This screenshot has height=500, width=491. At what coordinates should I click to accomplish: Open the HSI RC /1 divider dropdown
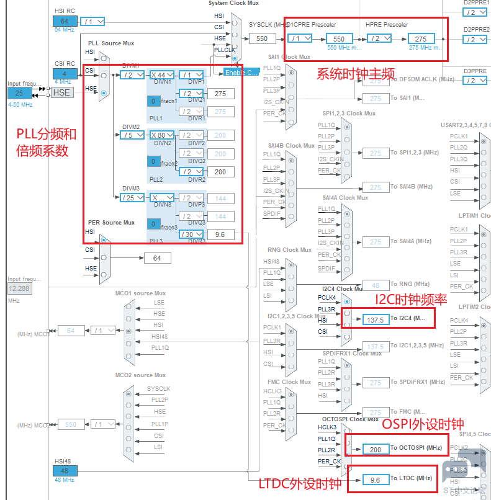coord(92,21)
